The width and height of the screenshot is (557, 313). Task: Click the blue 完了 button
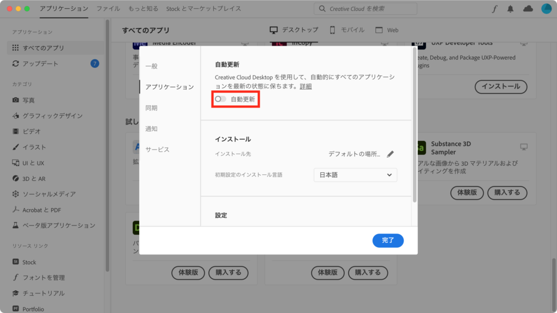(388, 240)
